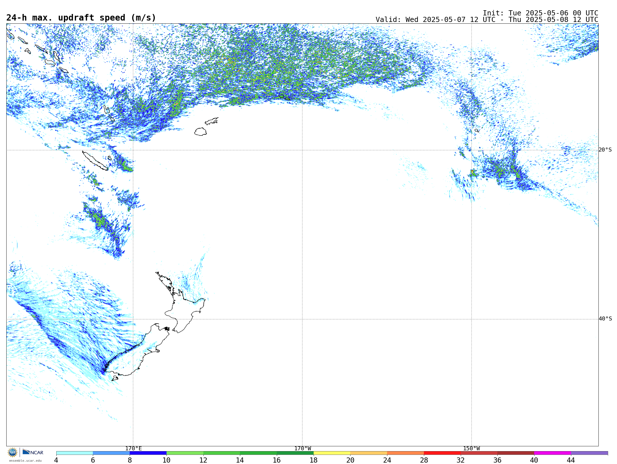This screenshot has height=464, width=617.
Task: Click the yellow 18-20 color swatch
Action: [332, 453]
